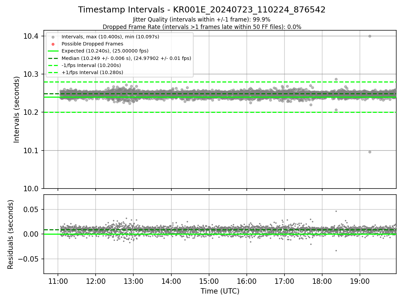Click the gray marker beside Intervals legend entry
This screenshot has height=303, width=404.
53,37
